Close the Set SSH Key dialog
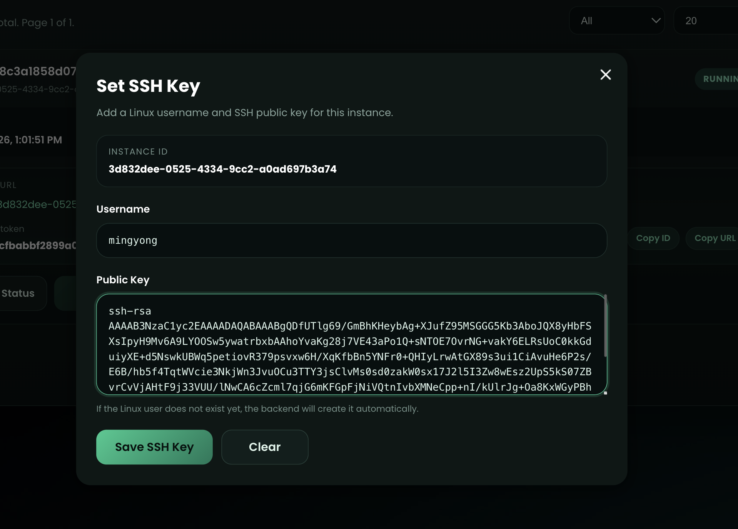The width and height of the screenshot is (738, 529). click(x=605, y=75)
